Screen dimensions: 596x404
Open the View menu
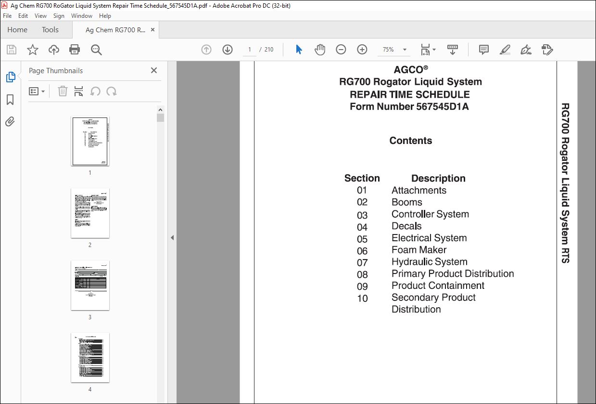click(40, 16)
